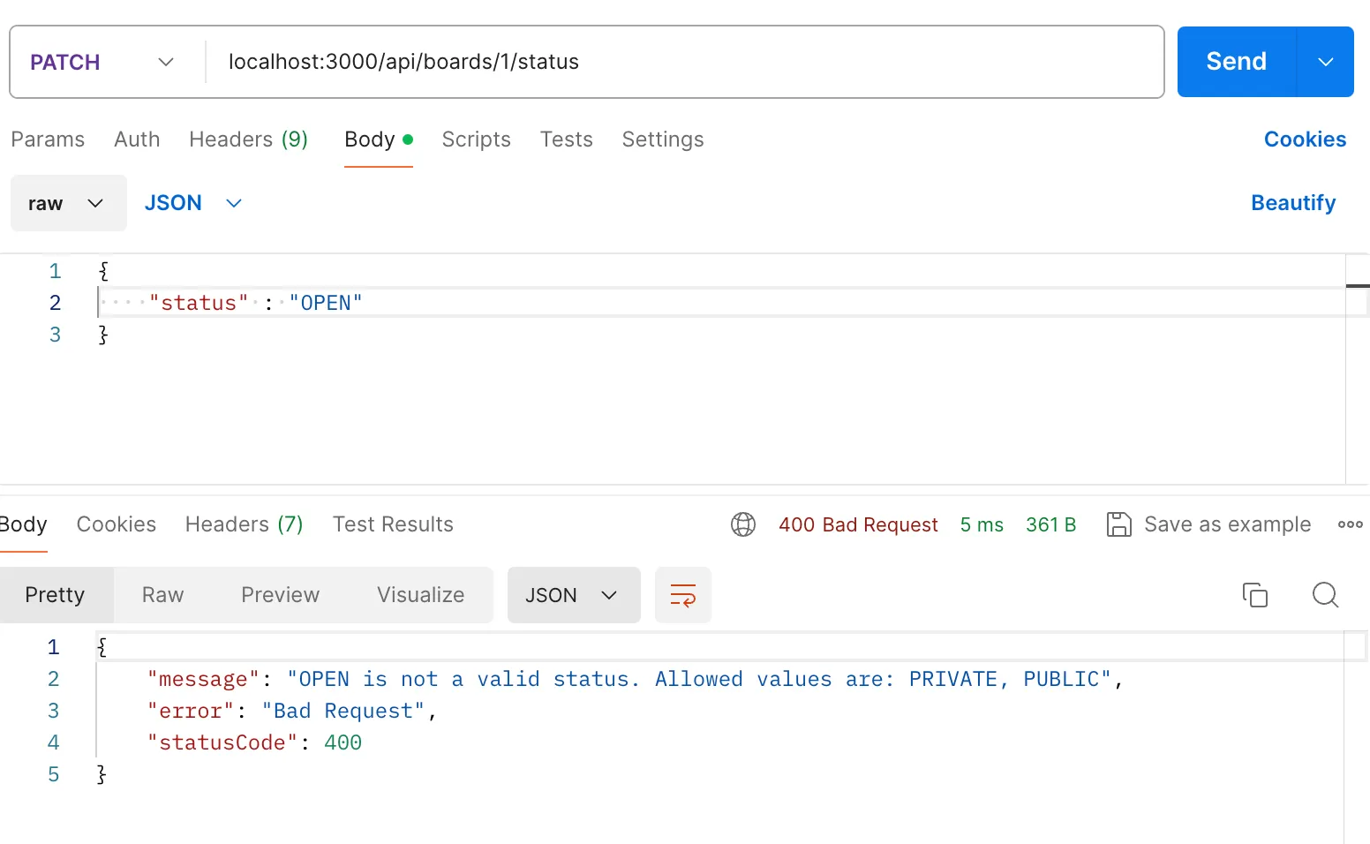This screenshot has width=1370, height=844.
Task: Open the request Settings tab
Action: point(663,139)
